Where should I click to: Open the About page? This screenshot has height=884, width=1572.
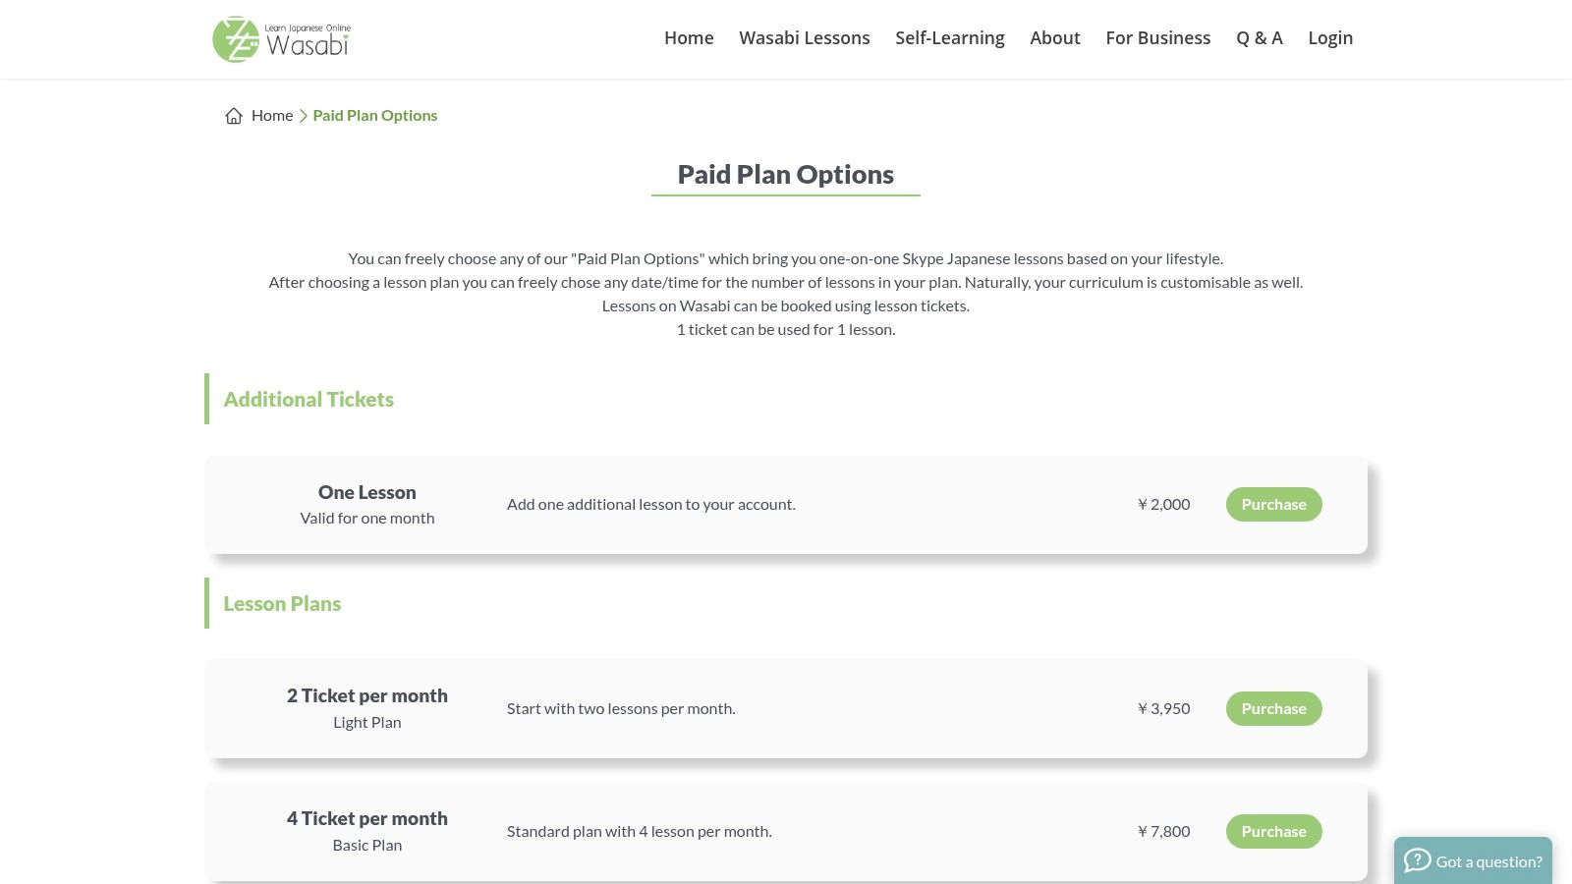[x=1054, y=38]
